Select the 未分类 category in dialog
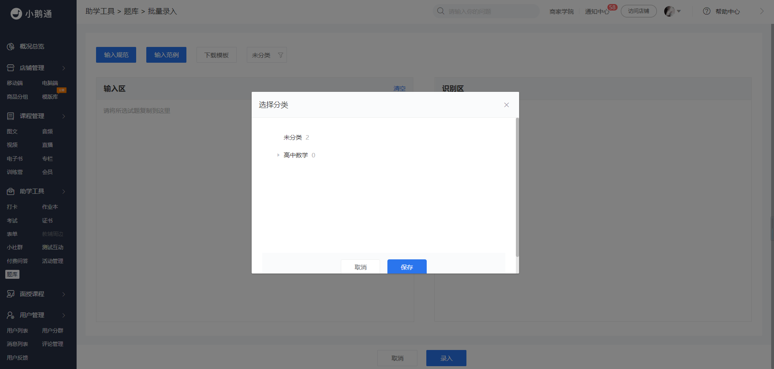Screen dimensions: 774x369 coord(293,138)
